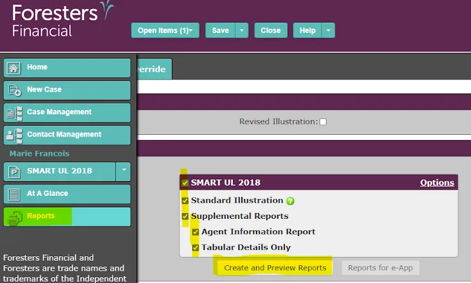Click the Tabular Details Only label

246,247
